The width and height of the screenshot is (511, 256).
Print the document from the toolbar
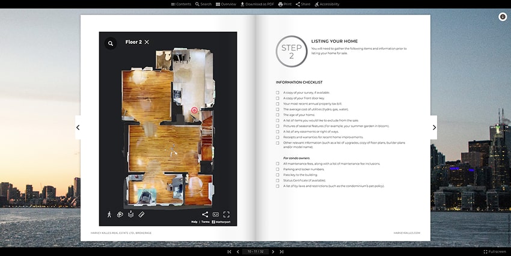coord(285,4)
